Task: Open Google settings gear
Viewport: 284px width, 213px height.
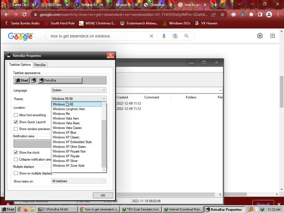Action: click(x=260, y=36)
